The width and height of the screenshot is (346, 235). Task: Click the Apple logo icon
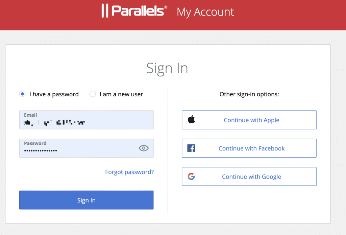[x=192, y=119]
